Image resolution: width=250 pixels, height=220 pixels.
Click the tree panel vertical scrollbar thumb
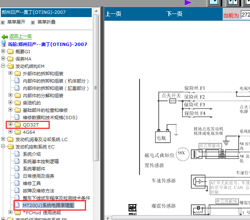point(96,88)
